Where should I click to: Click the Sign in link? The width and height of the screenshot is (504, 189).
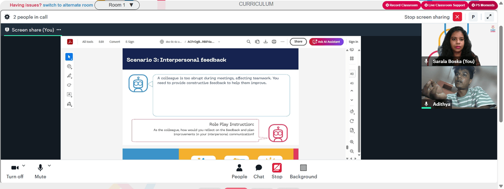click(x=353, y=42)
